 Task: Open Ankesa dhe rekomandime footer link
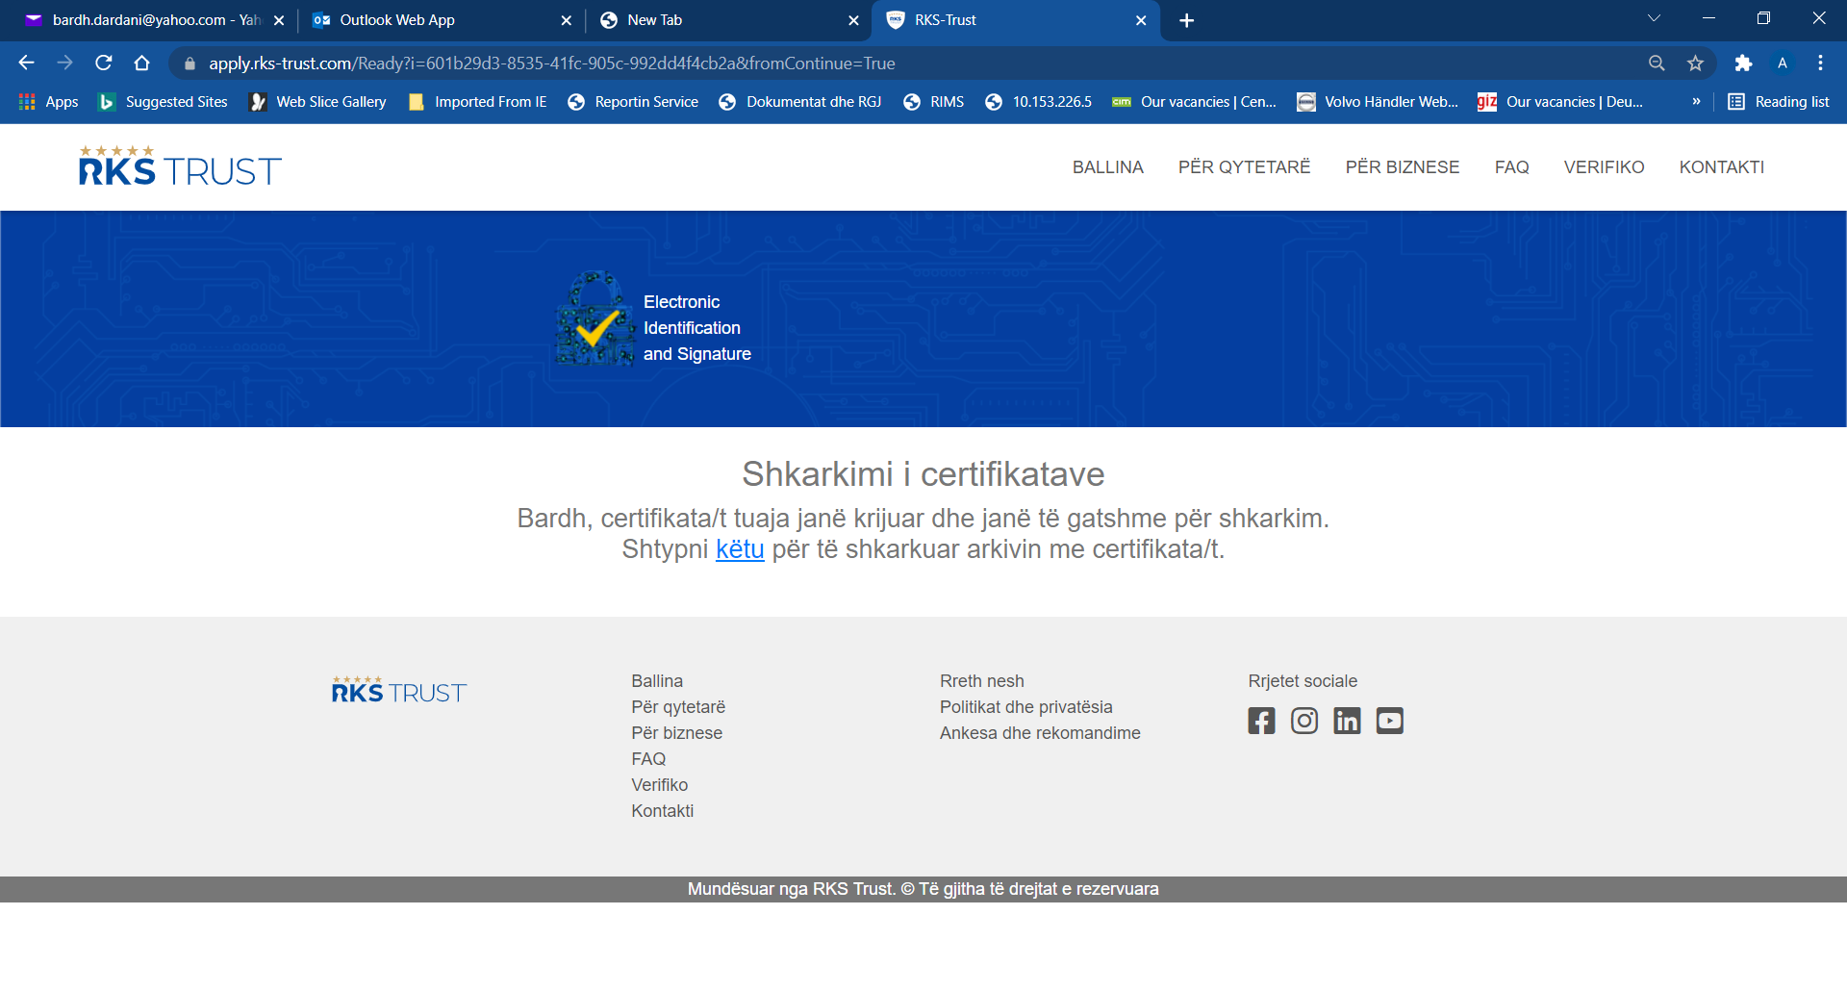click(x=1040, y=733)
